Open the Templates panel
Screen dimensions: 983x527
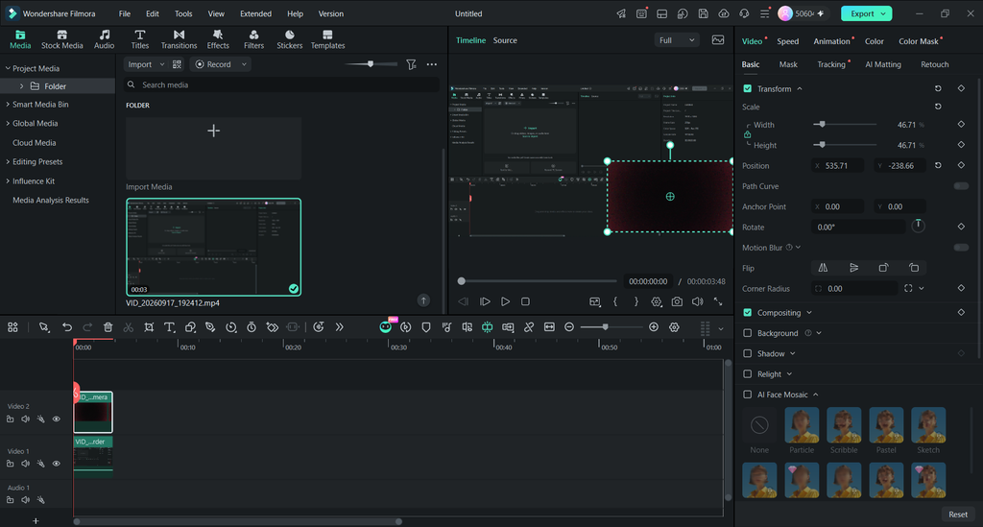tap(328, 39)
